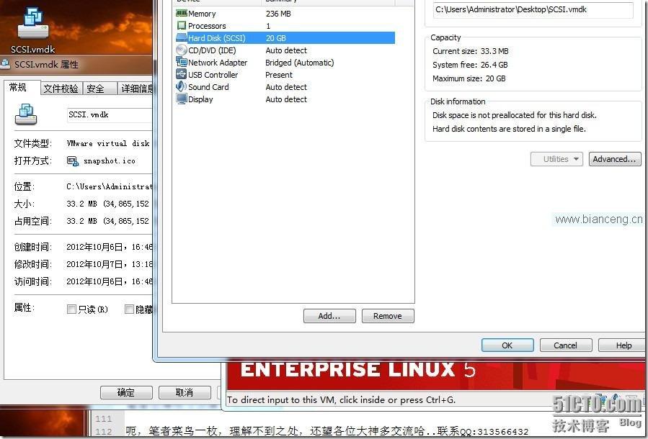Click the Bridged (Automatic) summary

pyautogui.click(x=300, y=63)
